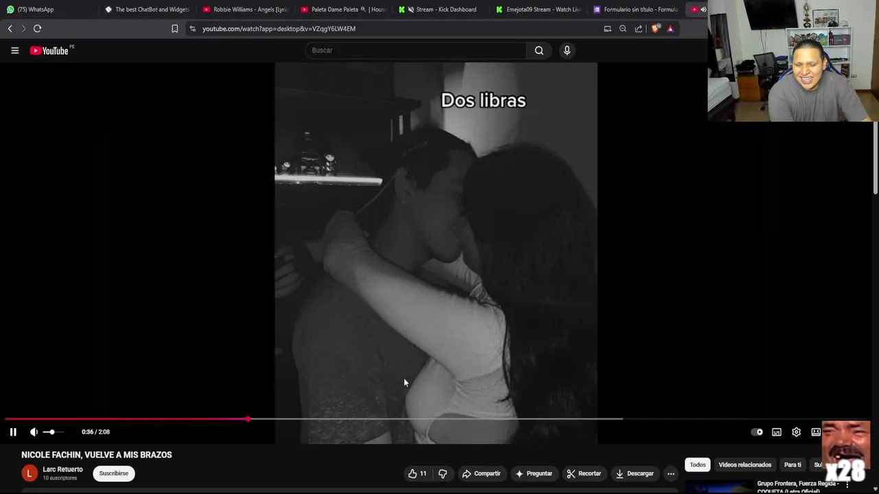Open the Larc Retuerto channel name link

coord(62,469)
